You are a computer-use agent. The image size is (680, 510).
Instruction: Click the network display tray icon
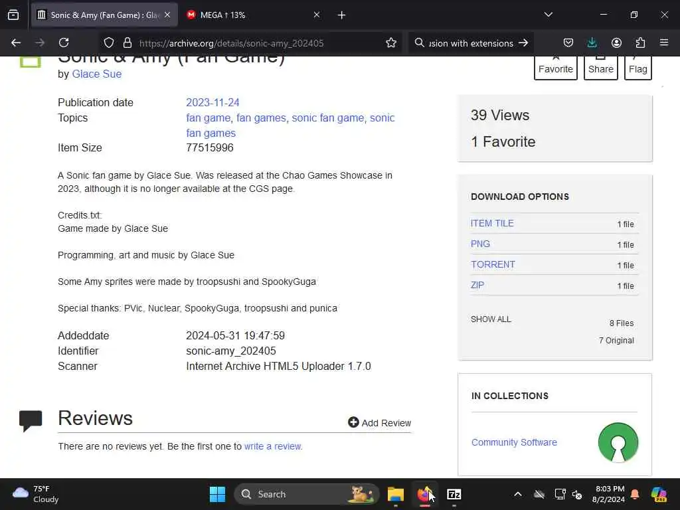559,494
